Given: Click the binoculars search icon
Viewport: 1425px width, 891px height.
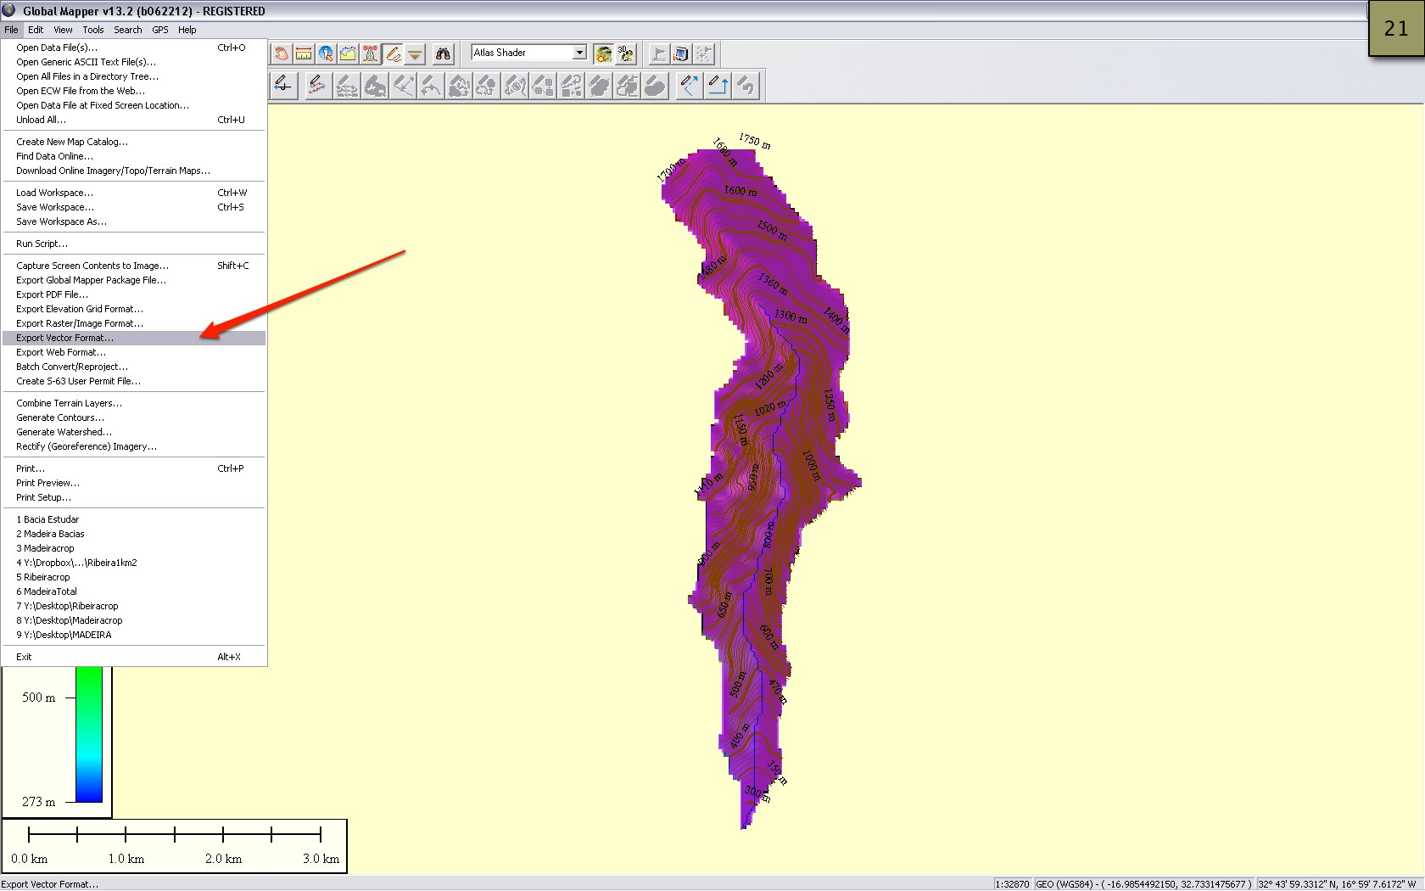Looking at the screenshot, I should tap(443, 53).
